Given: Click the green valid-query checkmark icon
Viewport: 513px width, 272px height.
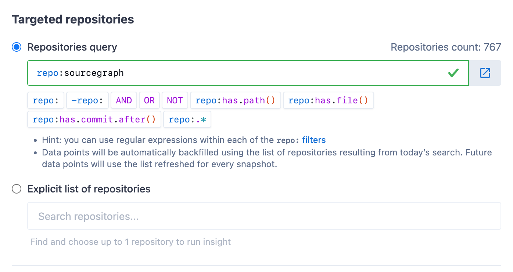Looking at the screenshot, I should click(453, 73).
